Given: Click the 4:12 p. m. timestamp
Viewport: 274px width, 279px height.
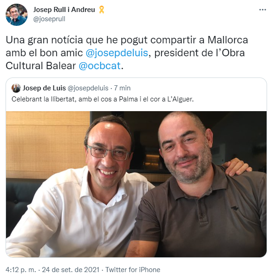Looking at the screenshot, I should point(21,270).
